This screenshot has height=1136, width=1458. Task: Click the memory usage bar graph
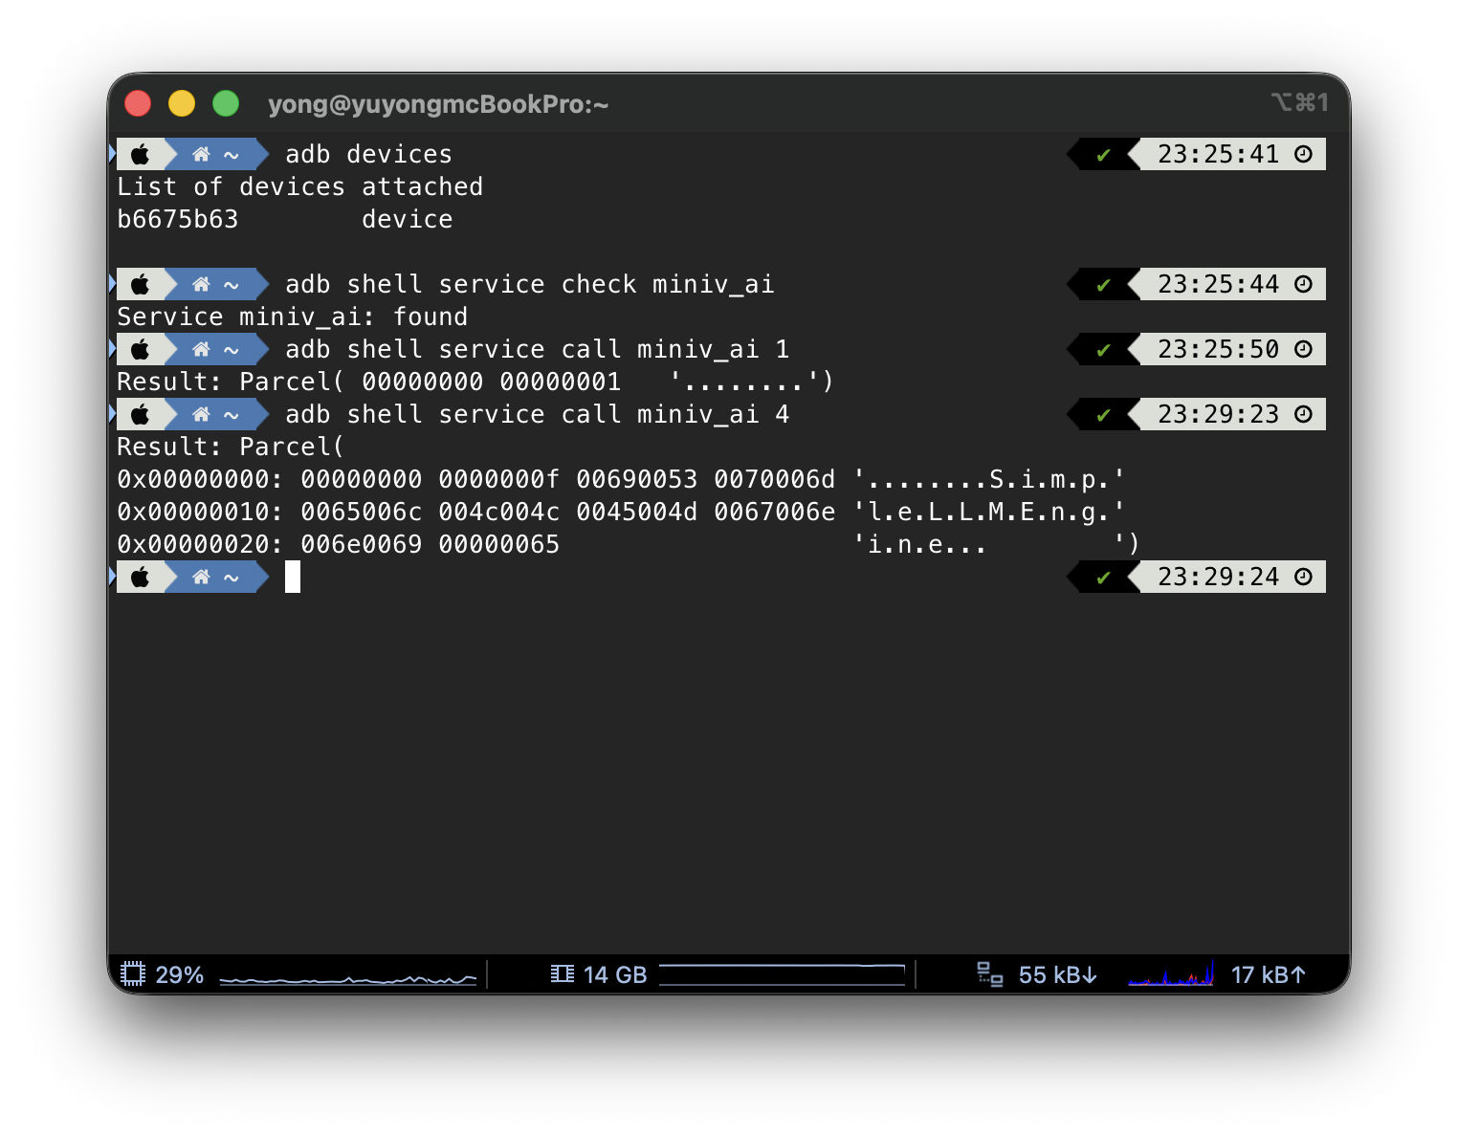(782, 974)
